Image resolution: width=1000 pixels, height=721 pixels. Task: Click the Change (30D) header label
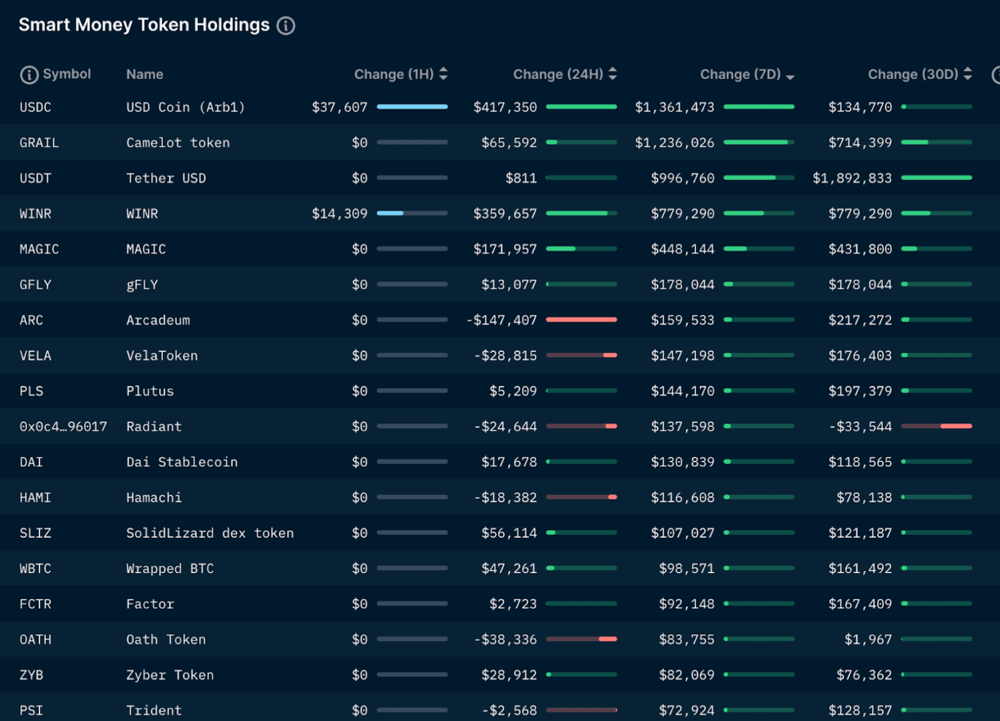click(x=912, y=75)
